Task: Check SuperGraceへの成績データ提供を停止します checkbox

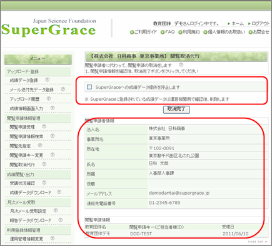Action: pyautogui.click(x=89, y=87)
